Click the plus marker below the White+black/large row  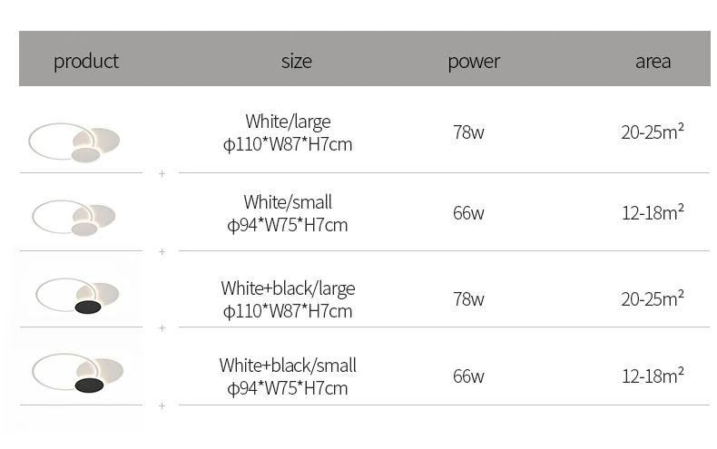[162, 327]
